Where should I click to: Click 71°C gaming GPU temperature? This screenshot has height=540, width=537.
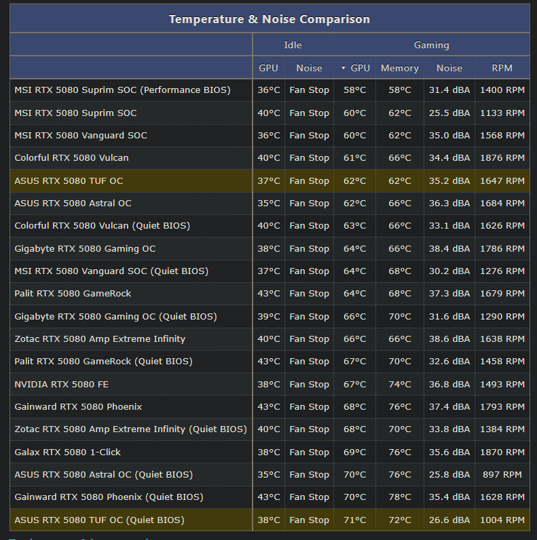pos(354,520)
